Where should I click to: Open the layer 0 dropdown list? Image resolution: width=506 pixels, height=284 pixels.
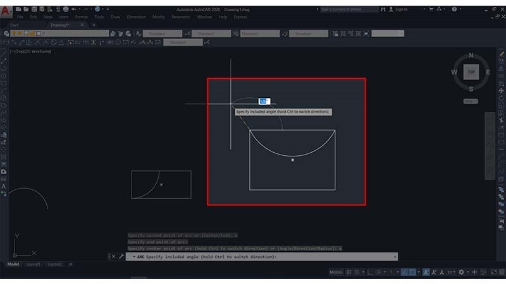point(59,33)
